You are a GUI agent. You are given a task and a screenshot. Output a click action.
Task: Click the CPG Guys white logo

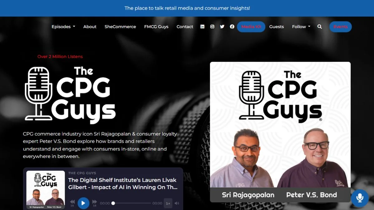(x=70, y=95)
